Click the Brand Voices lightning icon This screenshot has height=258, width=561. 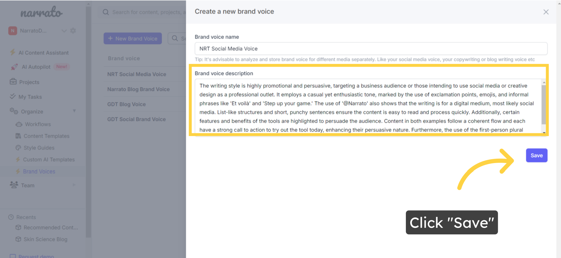tap(18, 171)
